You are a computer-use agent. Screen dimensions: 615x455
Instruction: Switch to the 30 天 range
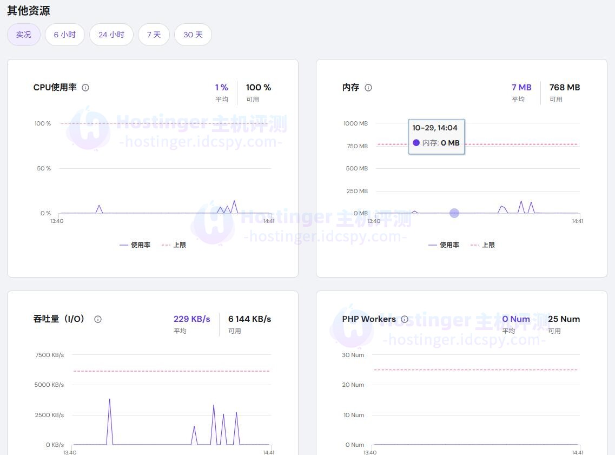pos(193,35)
